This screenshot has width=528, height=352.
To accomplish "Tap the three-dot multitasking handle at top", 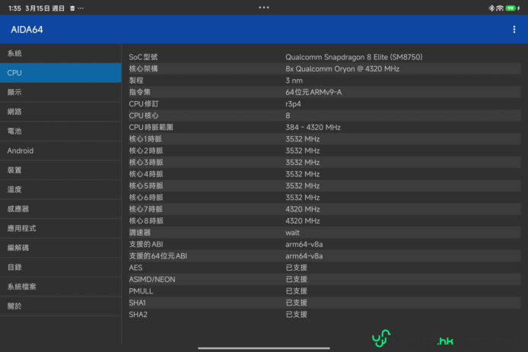I will click(x=264, y=7).
